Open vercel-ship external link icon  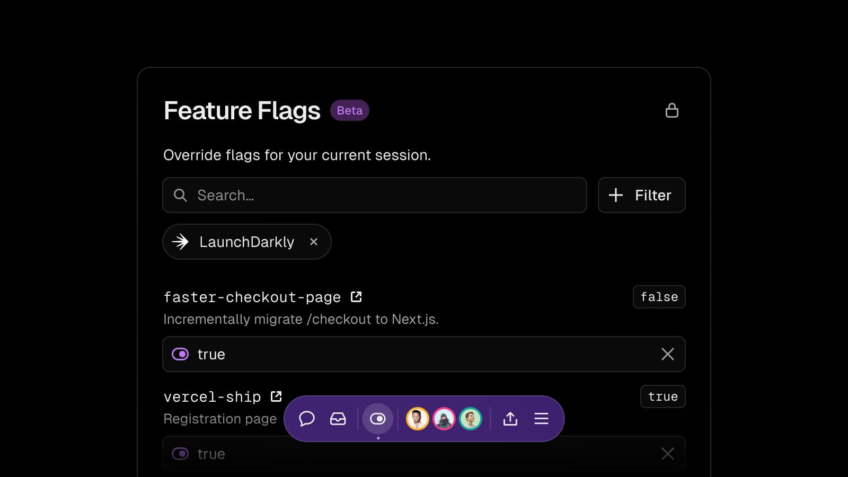click(x=276, y=396)
